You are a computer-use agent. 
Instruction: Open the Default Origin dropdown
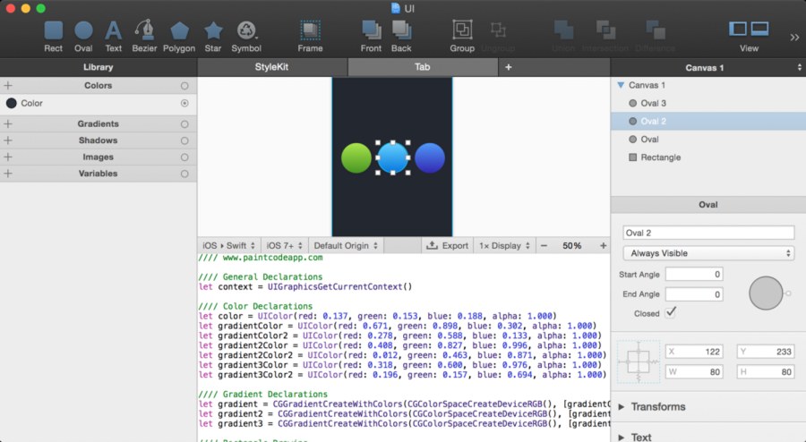click(x=346, y=246)
